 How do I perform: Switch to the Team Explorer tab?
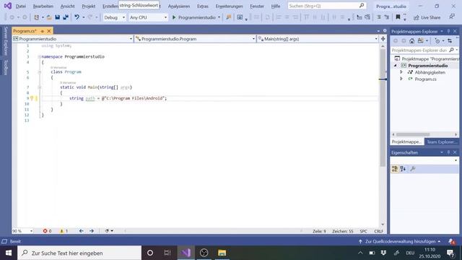coord(441,142)
